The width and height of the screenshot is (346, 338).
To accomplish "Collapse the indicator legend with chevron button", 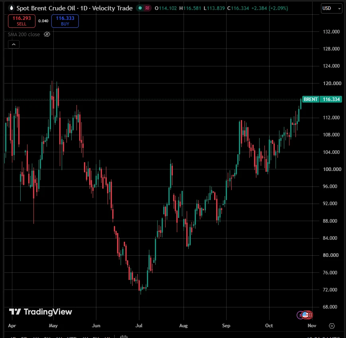I will 14,45.
